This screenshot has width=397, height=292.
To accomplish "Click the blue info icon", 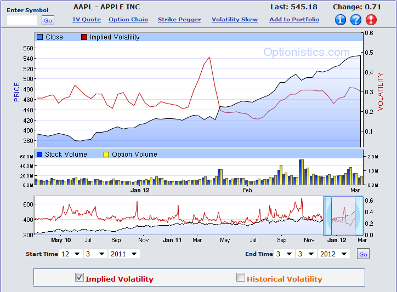I will coord(341,20).
